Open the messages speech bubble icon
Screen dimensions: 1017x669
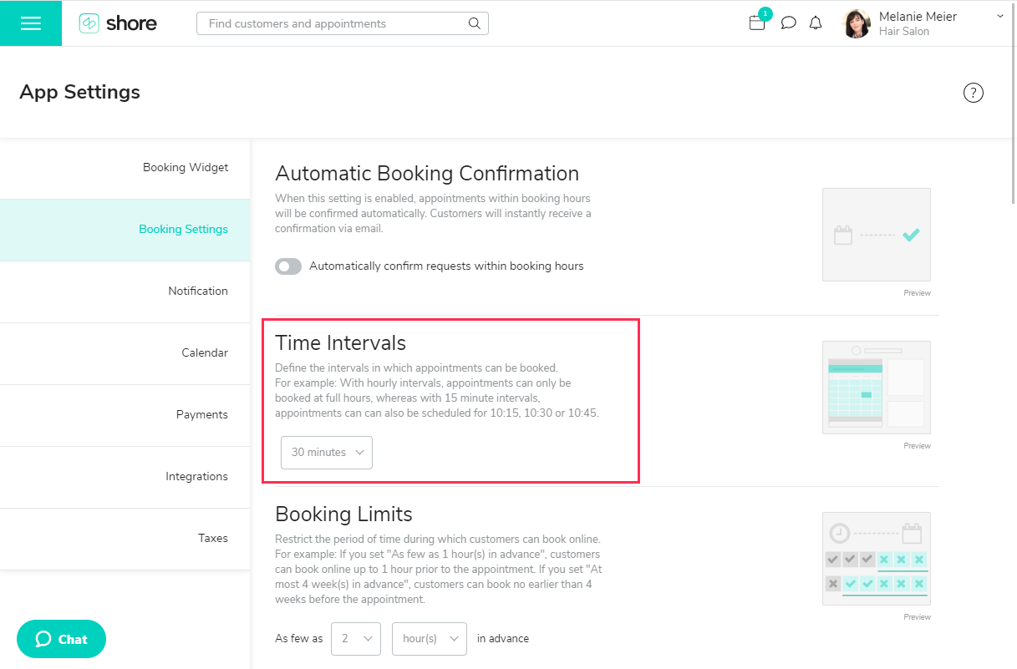(788, 23)
